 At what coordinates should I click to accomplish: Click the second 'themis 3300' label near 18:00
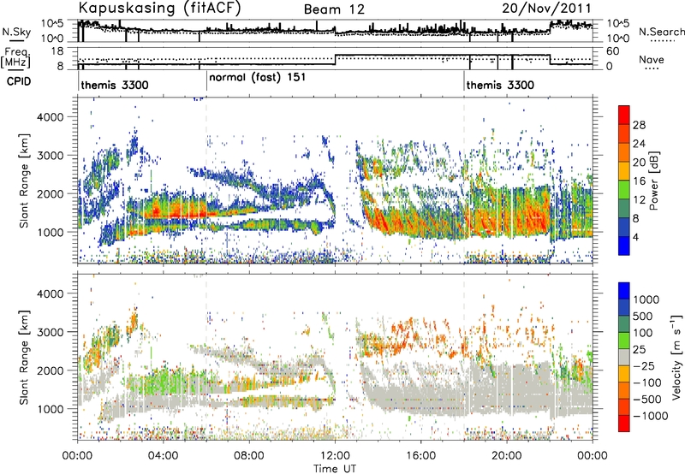[500, 85]
